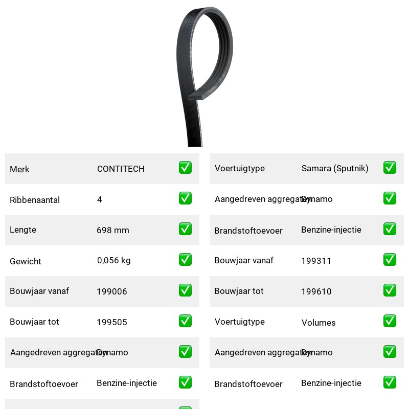The height and width of the screenshot is (409, 409).
Task: Click checkmark beside Bouwjaar tot 199610
Action: coord(390,290)
